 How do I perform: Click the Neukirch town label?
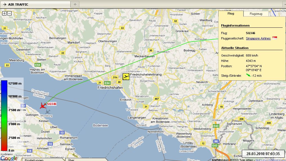tap(202, 82)
